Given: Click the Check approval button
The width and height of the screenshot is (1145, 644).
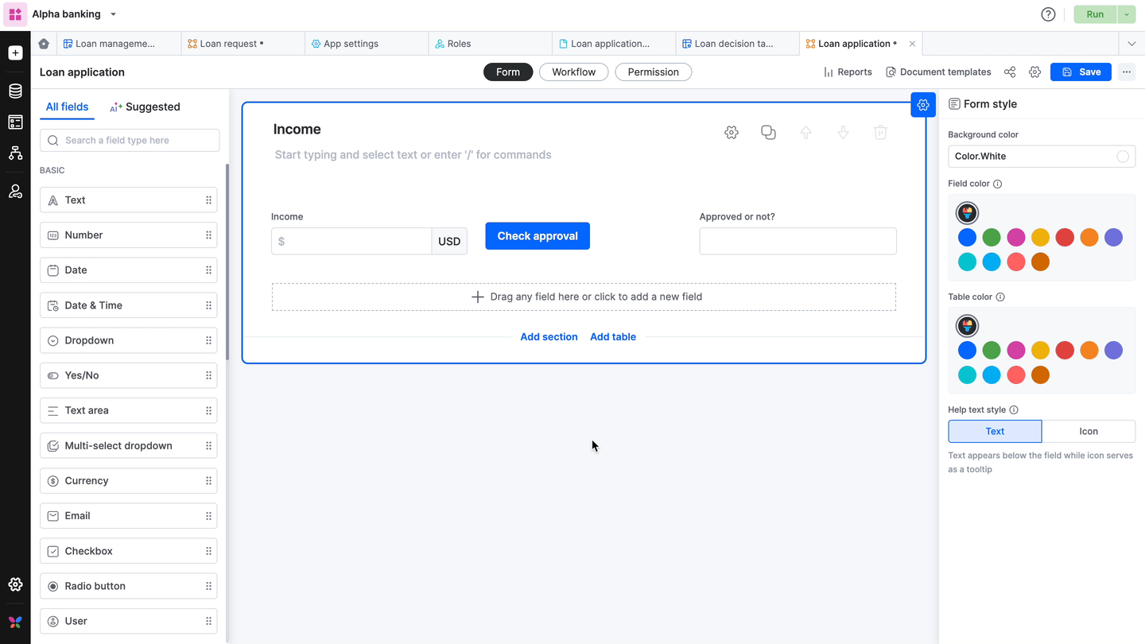Looking at the screenshot, I should pyautogui.click(x=538, y=236).
